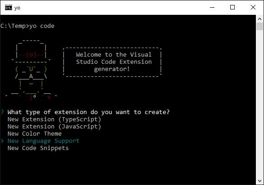Image resolution: width=264 pixels, height=185 pixels.
Task: Maximize the yo console window
Action: coord(232,7)
